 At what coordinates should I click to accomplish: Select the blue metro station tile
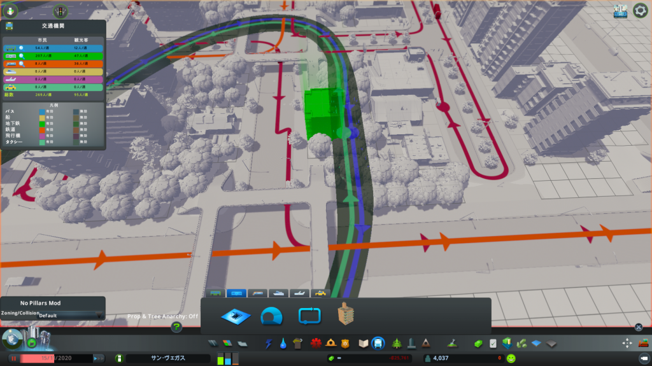coord(236,316)
